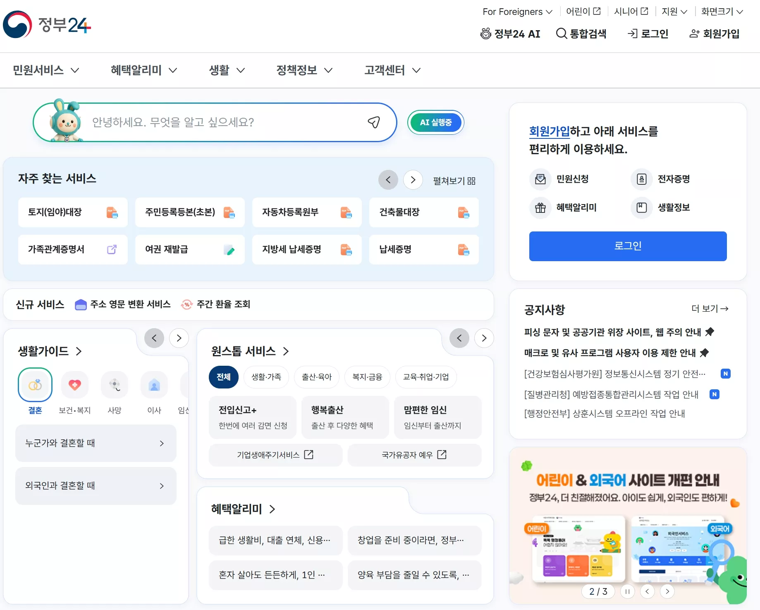Screen dimensions: 760x610
Task: Select the 결혼 life guide icon
Action: (35, 385)
